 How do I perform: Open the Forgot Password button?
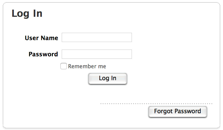coord(178,111)
